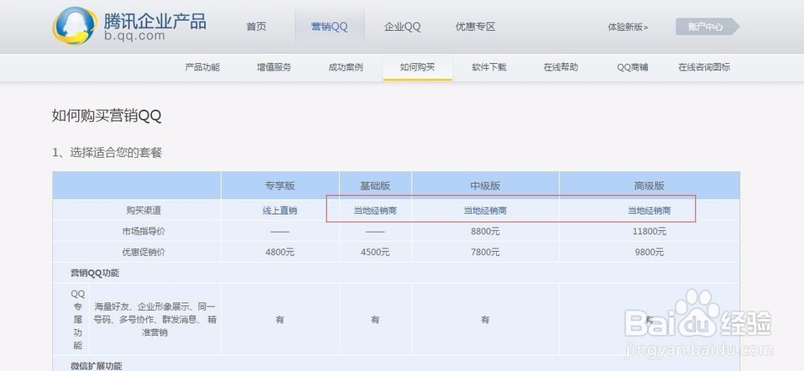Click the 4500元 promo price

[x=375, y=253]
